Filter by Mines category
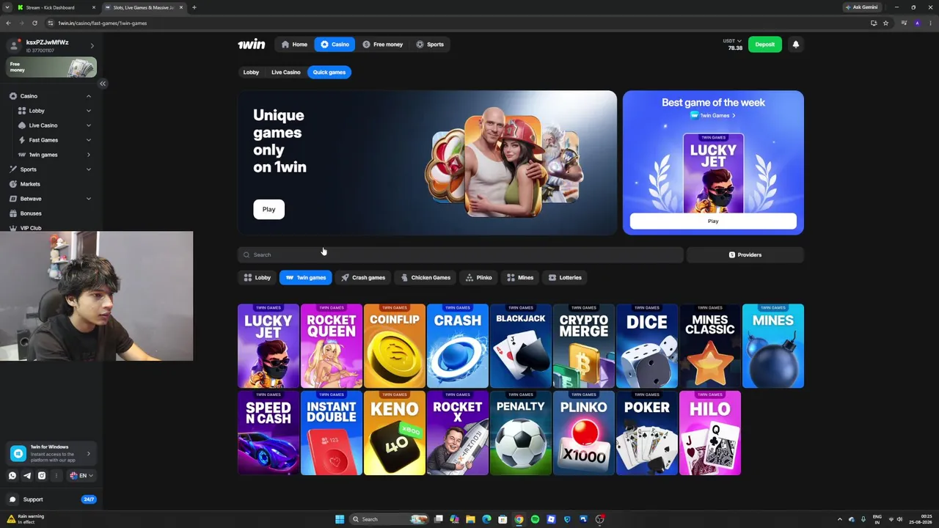 520,277
